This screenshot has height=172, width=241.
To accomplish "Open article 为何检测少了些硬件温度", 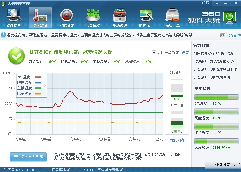I will [213, 53].
